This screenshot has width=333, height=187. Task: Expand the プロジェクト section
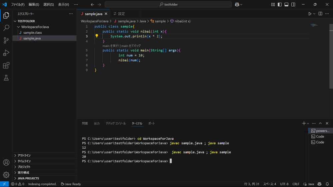click(45, 167)
